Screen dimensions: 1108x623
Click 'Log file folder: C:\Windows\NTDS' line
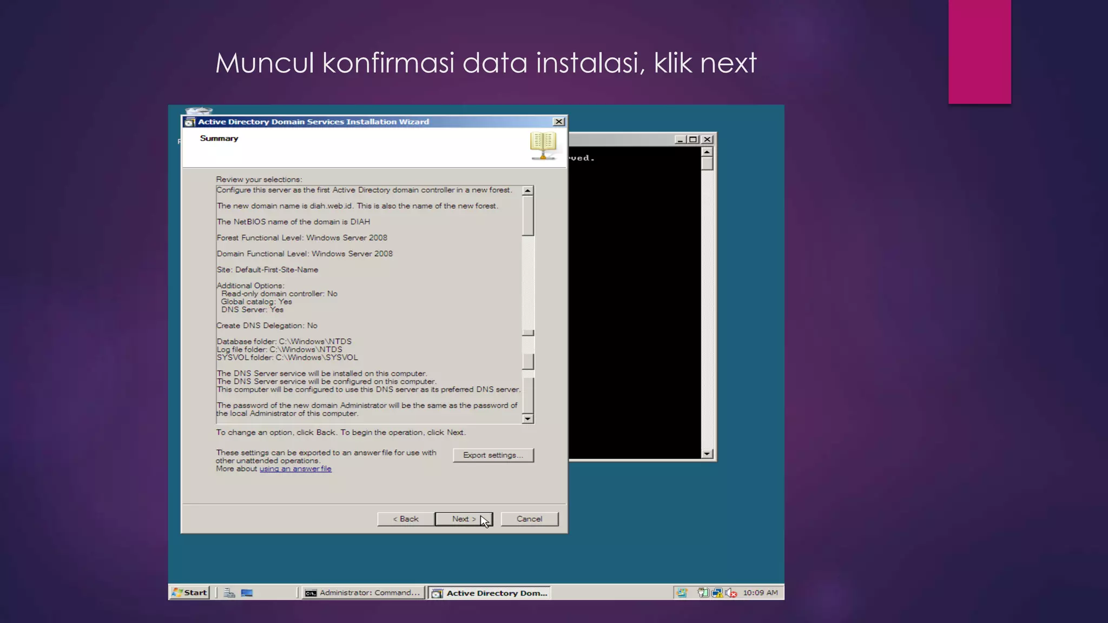coord(279,350)
